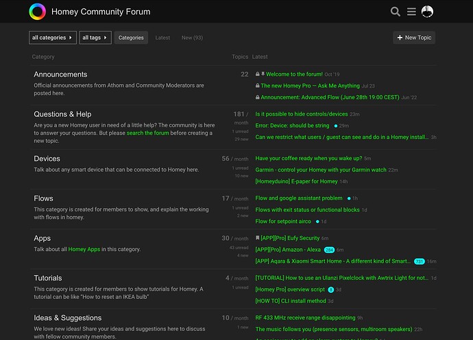Click '2 new' in the Flows row
Viewport: 473px width, 340px height.
243,215
